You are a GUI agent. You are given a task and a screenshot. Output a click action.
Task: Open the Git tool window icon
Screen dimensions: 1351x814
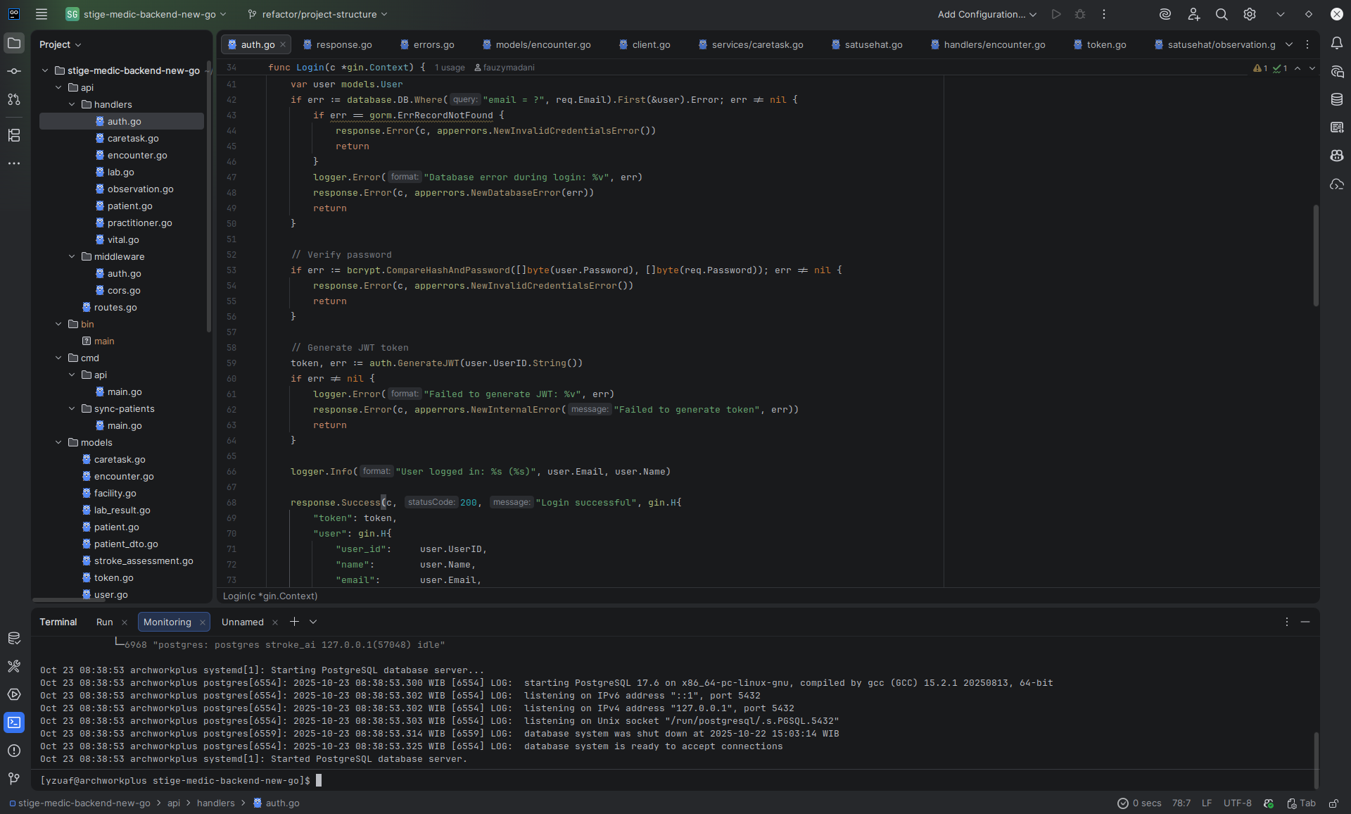pos(14,779)
